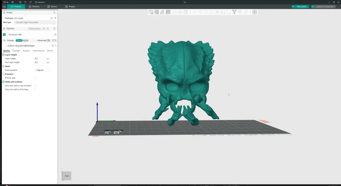Switch to the Device tab
Image resolution: width=341 pixels, height=186 pixels.
pyautogui.click(x=52, y=7)
